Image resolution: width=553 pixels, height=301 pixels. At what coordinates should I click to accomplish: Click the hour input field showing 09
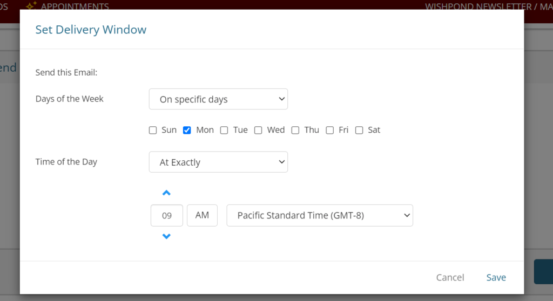coord(167,215)
